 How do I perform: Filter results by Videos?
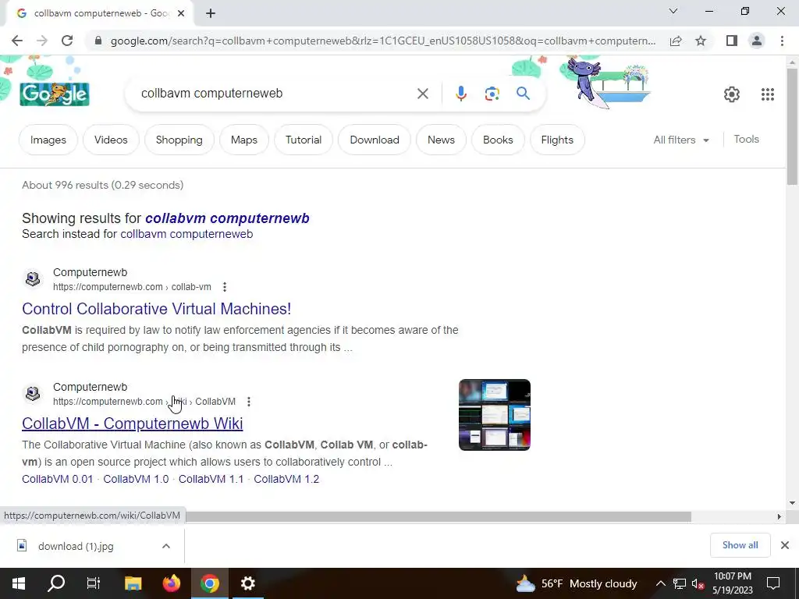111,140
